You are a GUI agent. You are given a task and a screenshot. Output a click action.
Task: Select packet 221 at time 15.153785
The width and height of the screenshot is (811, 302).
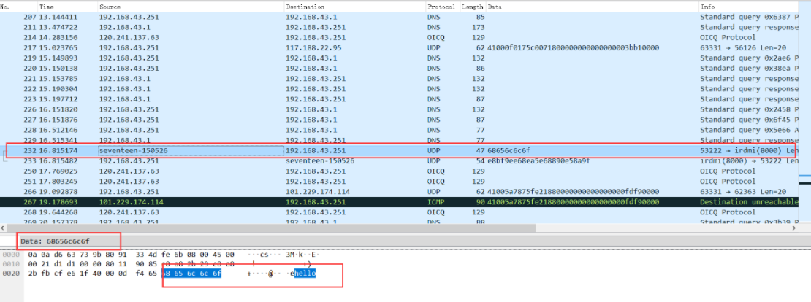pos(400,79)
